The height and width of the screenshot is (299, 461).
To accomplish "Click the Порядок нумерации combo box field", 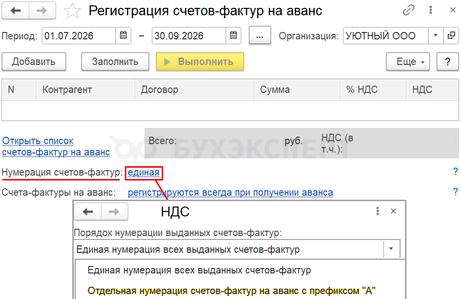I will (x=229, y=249).
